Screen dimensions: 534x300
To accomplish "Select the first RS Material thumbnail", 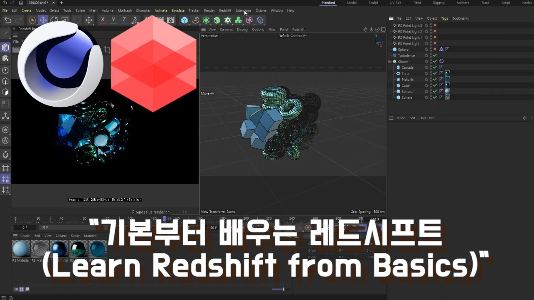I will [x=20, y=249].
